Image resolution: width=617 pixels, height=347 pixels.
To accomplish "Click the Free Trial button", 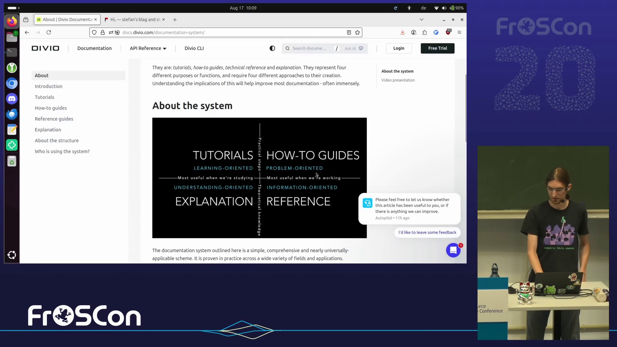I will tap(437, 48).
